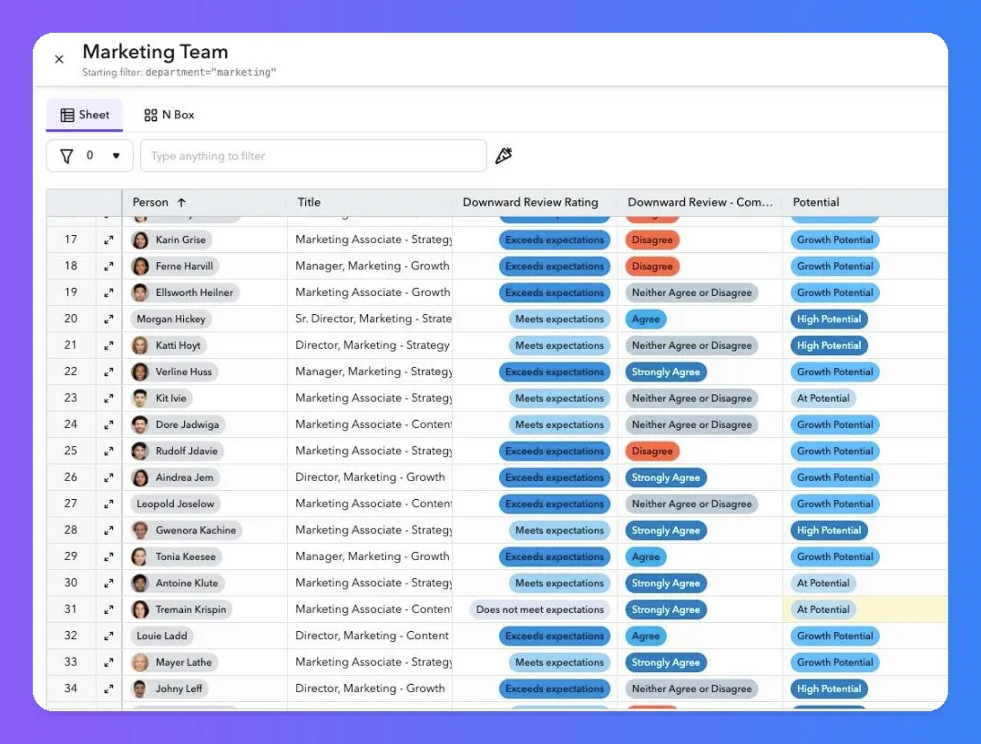Open row 34 Johny Leff expand icon
The width and height of the screenshot is (981, 744).
[x=109, y=689]
